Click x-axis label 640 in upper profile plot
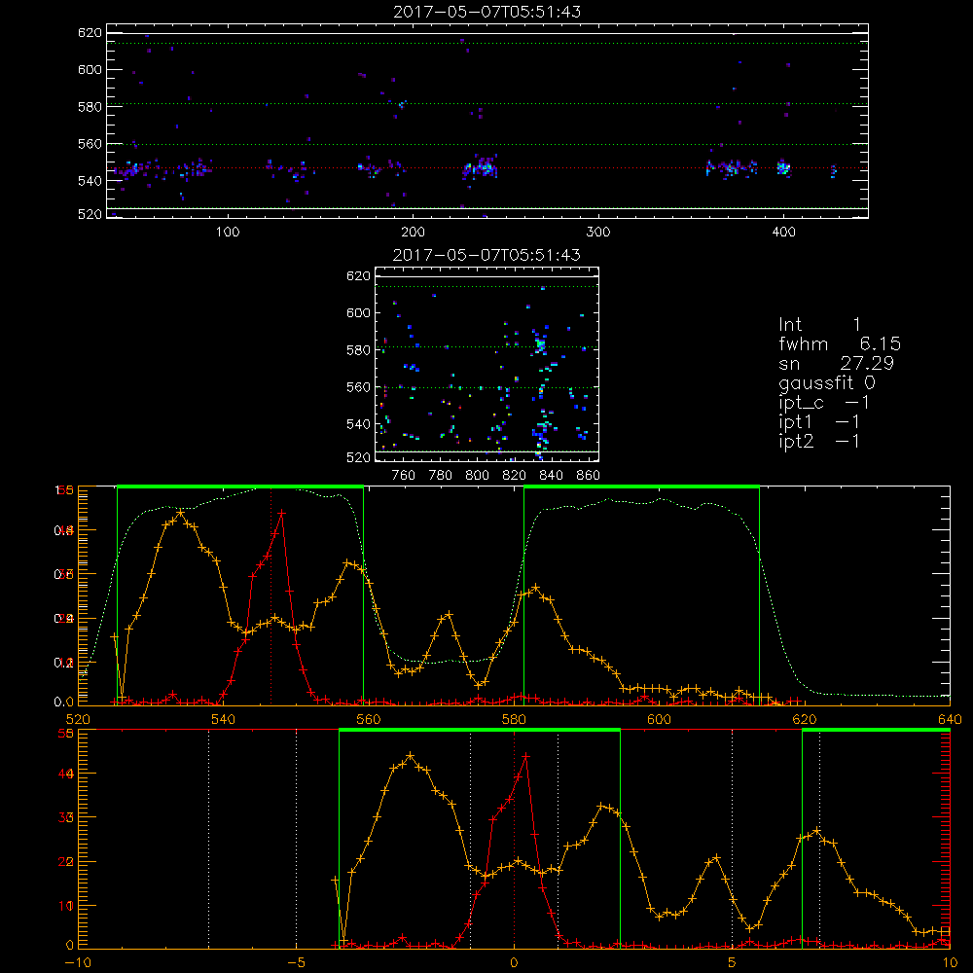This screenshot has height=973, width=973. 950,719
